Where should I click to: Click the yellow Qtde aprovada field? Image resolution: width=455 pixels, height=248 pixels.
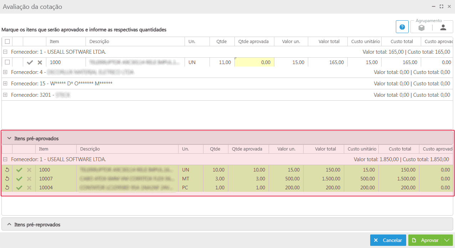254,62
